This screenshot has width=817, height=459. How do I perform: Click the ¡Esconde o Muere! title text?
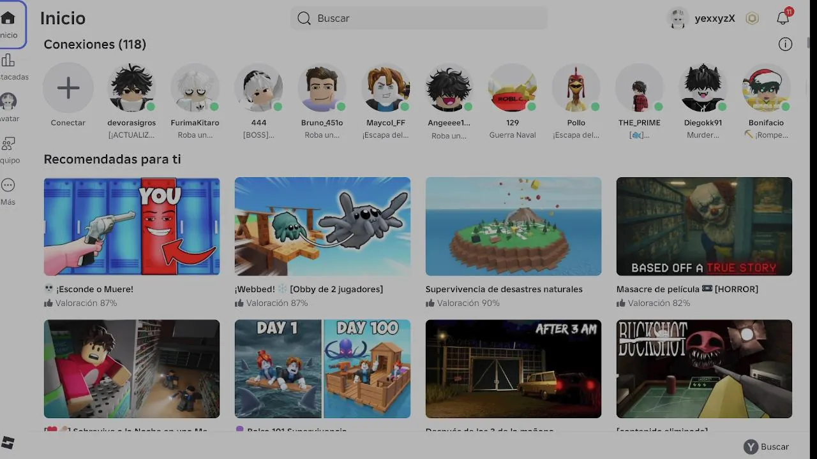(94, 289)
